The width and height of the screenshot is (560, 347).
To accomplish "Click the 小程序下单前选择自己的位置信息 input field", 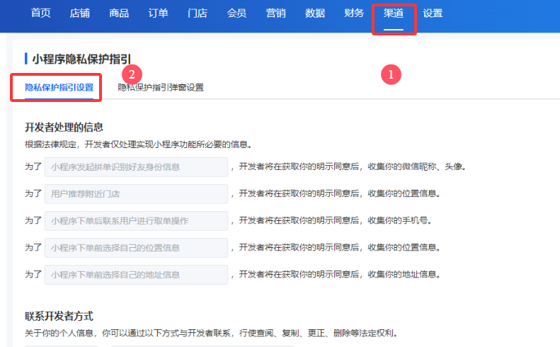I will point(136,248).
